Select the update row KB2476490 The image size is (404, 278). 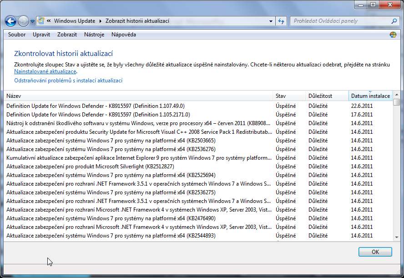198,218
